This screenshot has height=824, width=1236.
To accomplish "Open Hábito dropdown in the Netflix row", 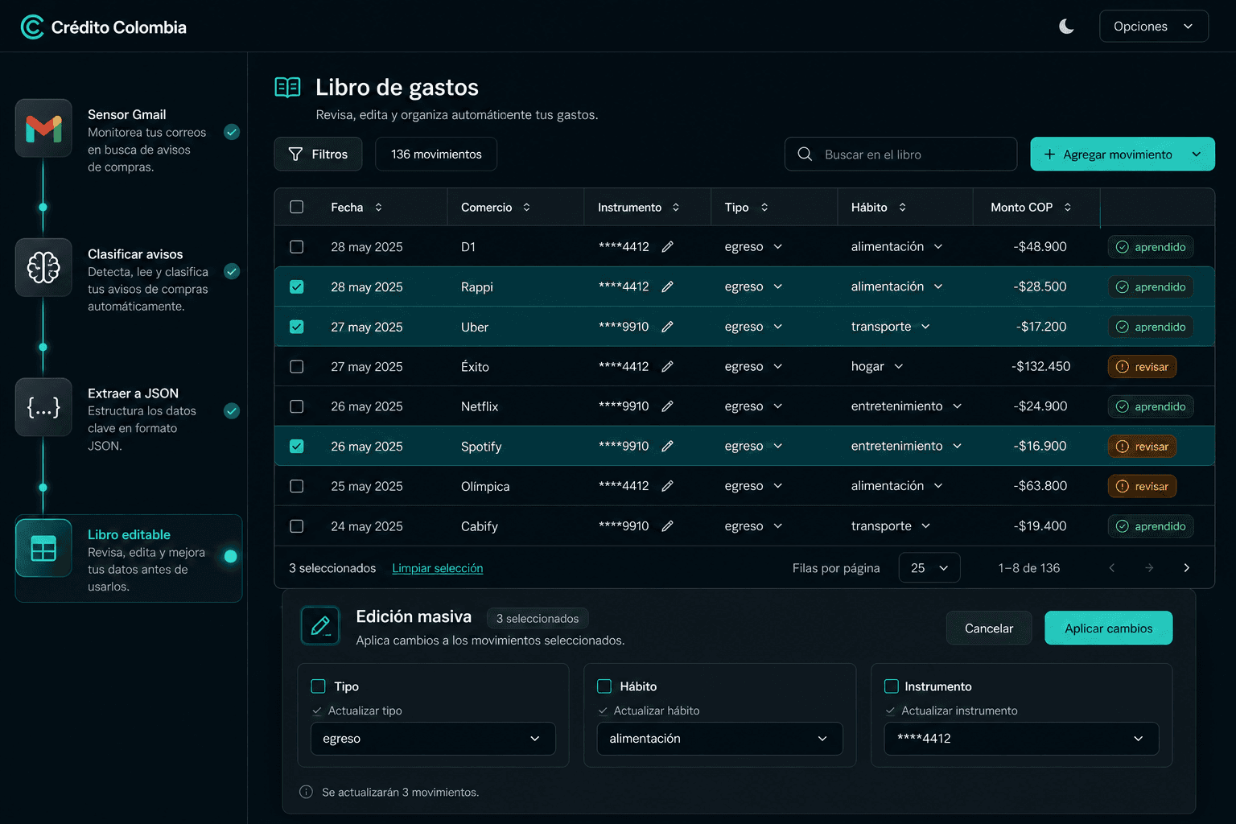I will click(906, 406).
